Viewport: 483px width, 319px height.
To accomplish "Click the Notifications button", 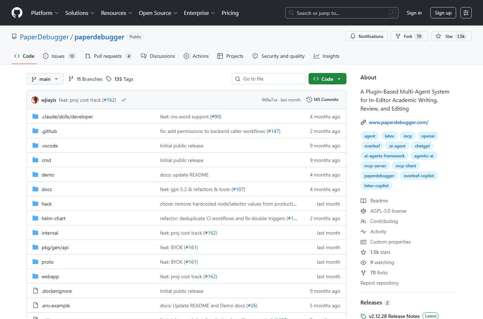I will (367, 36).
